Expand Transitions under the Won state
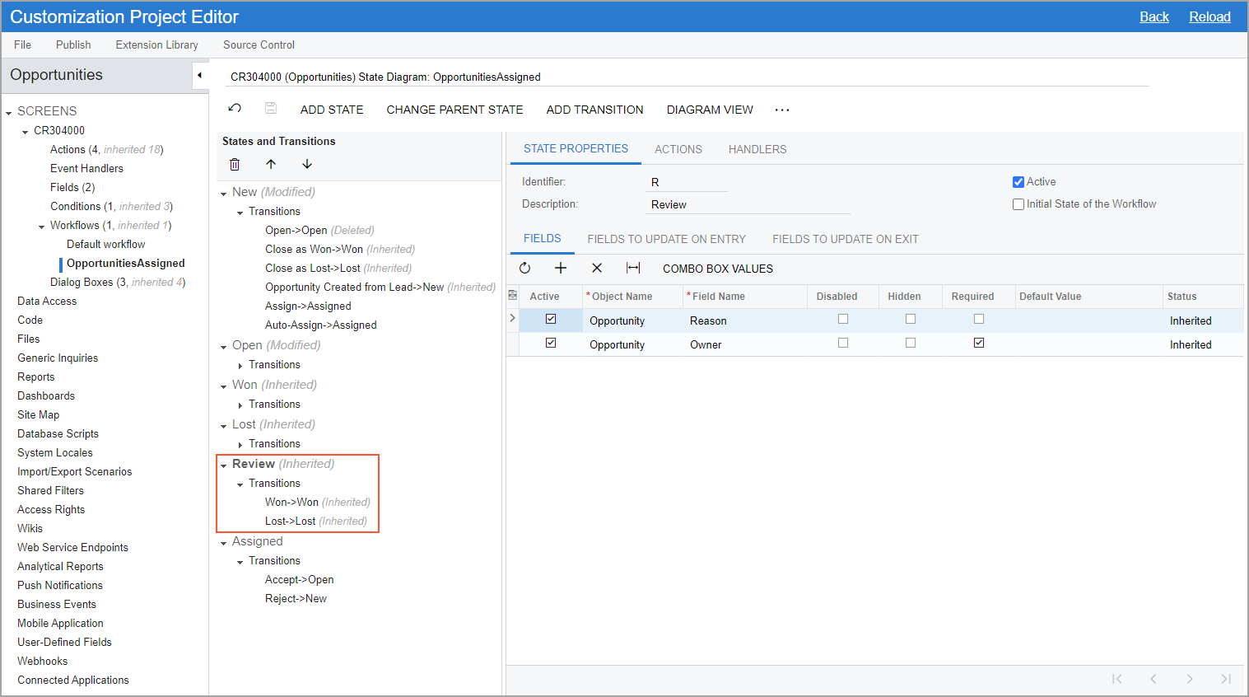This screenshot has width=1249, height=697. [240, 405]
